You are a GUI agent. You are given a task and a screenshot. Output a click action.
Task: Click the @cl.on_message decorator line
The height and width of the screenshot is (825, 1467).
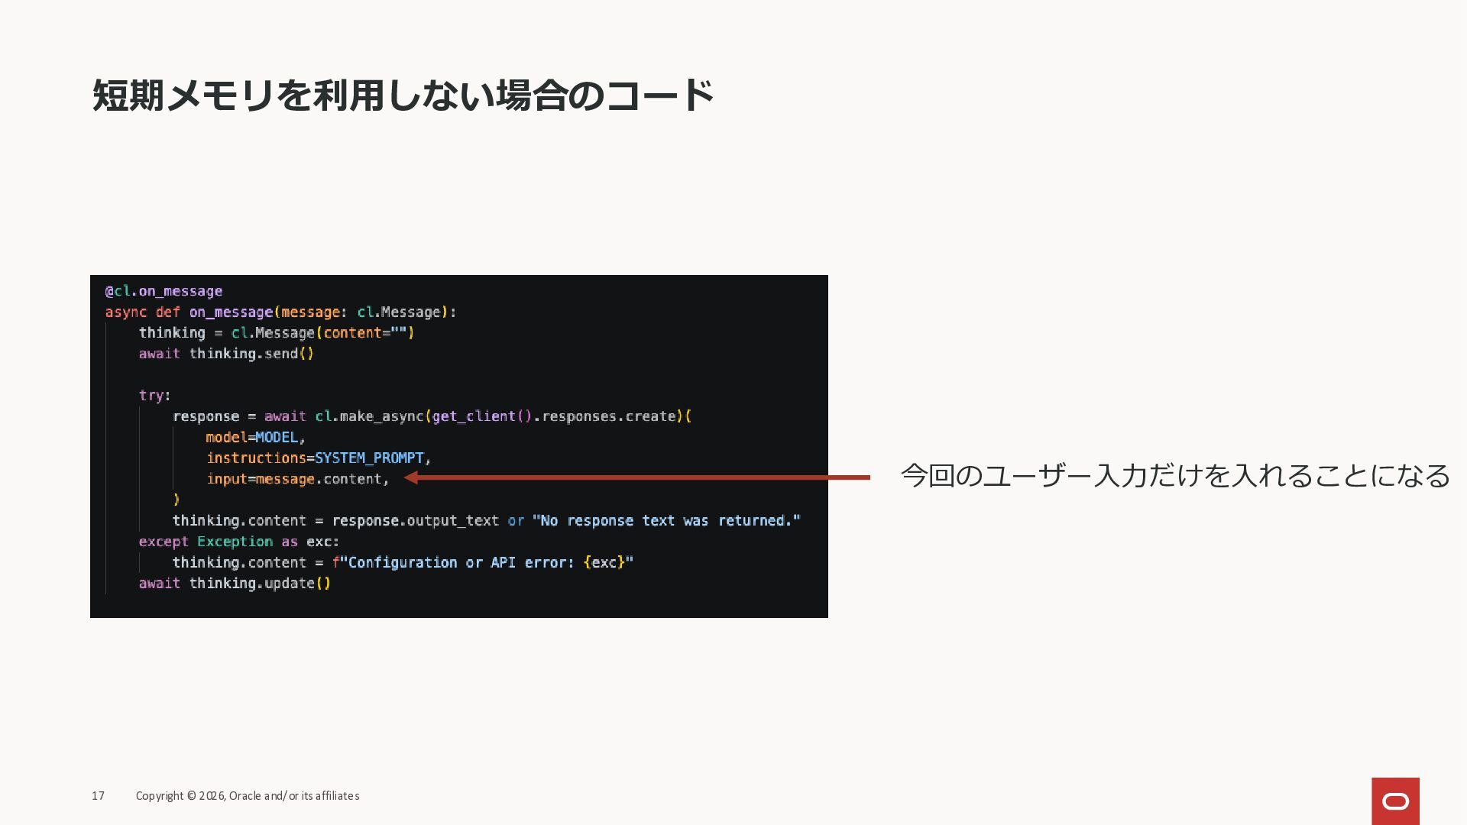(x=164, y=291)
